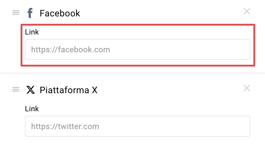Click the Facebook heading text
This screenshot has height=144, width=265.
click(60, 13)
